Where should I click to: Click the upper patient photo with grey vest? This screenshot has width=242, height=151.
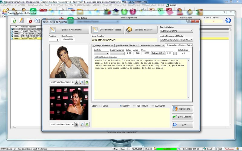[x=69, y=61]
